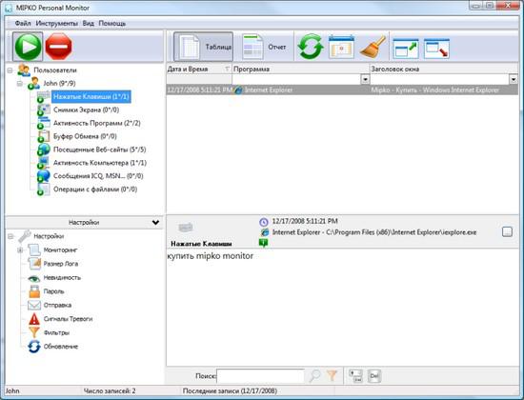This screenshot has width=524, height=400.
Task: Apply the filter funnel icon near search
Action: pos(332,376)
